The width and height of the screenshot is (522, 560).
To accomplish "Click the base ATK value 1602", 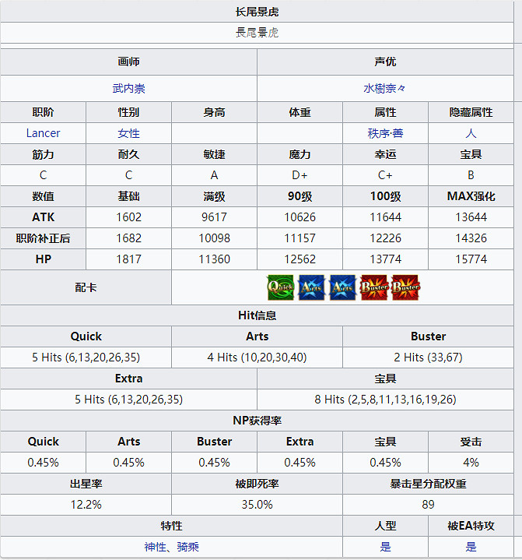I will 129,217.
